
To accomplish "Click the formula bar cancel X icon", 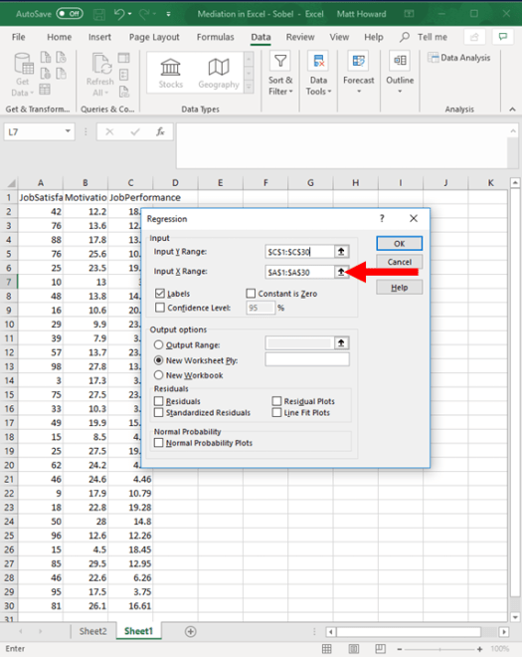I will pos(109,132).
